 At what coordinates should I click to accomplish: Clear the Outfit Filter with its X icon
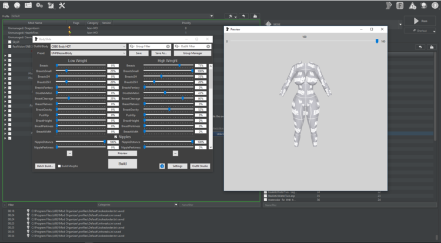pyautogui.click(x=208, y=46)
